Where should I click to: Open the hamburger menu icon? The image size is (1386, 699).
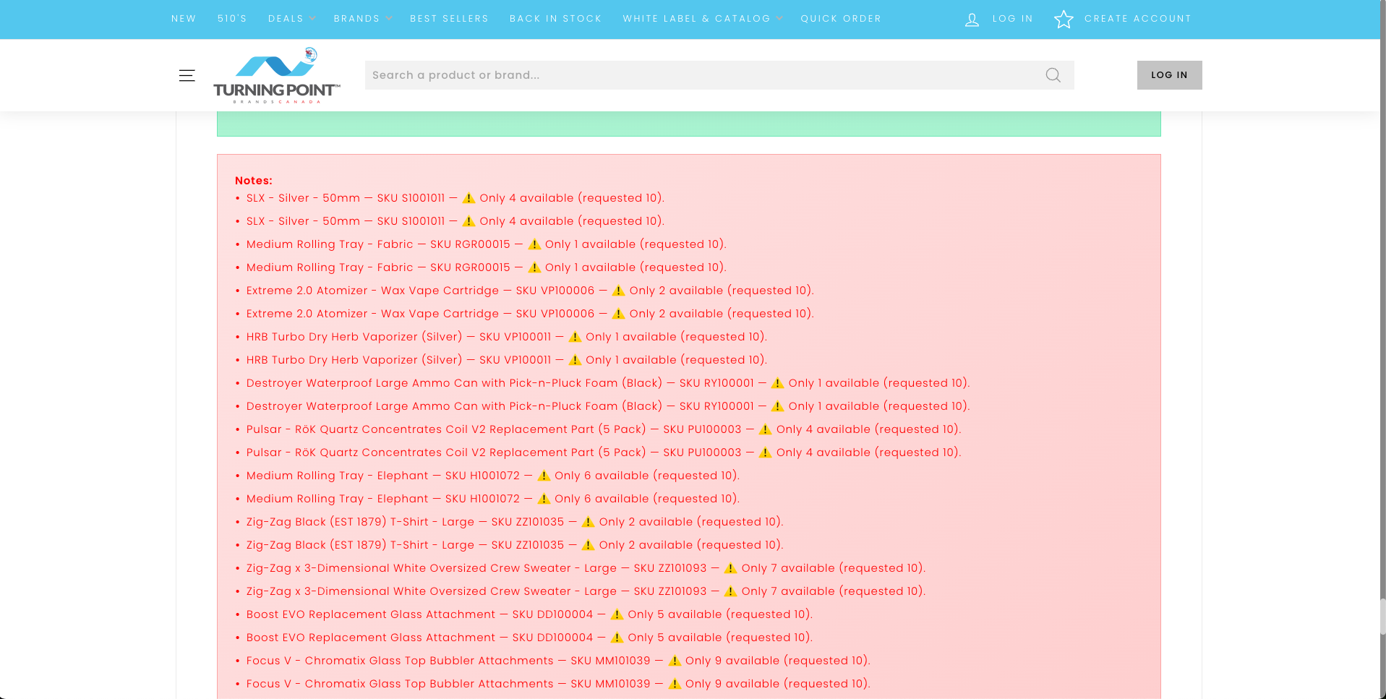(187, 75)
